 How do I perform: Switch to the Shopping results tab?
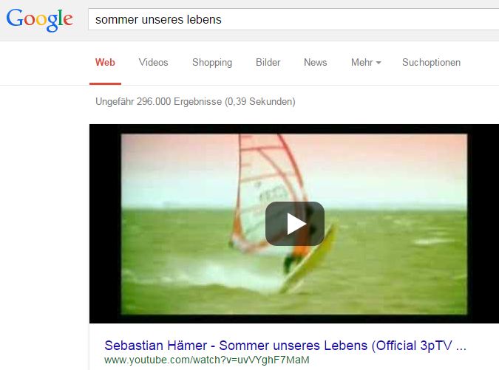coord(212,62)
